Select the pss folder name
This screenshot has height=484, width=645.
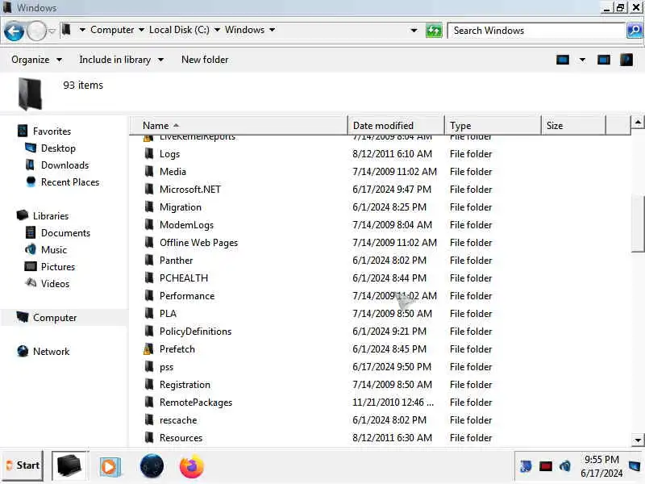(x=166, y=367)
